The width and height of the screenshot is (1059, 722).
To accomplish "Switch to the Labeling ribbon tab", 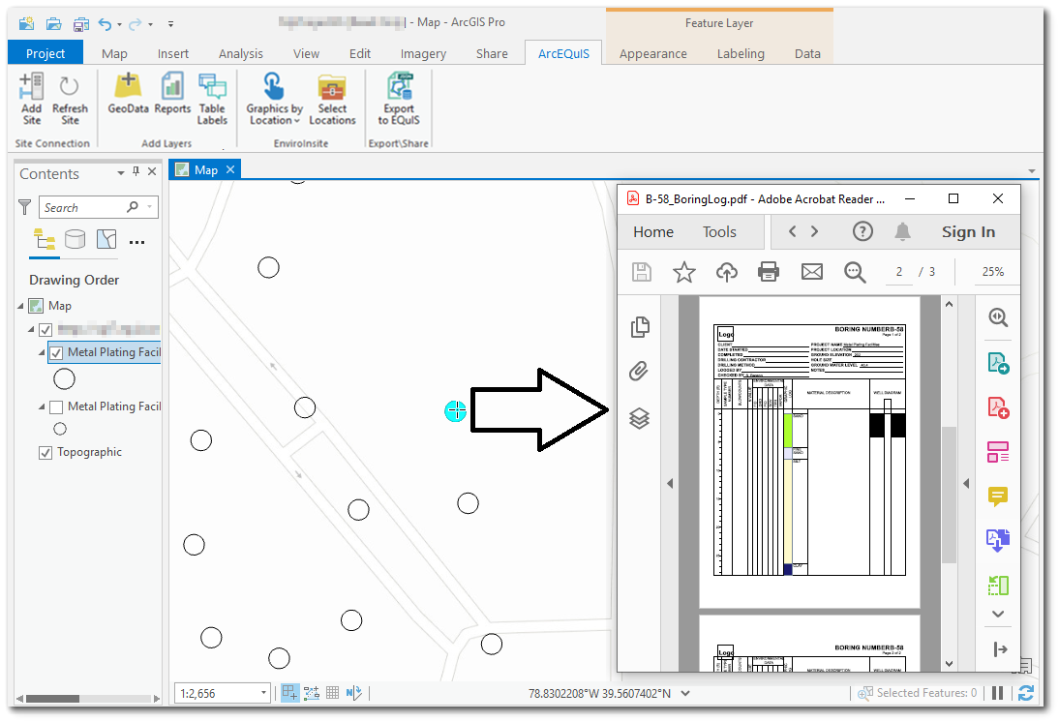I will [741, 53].
